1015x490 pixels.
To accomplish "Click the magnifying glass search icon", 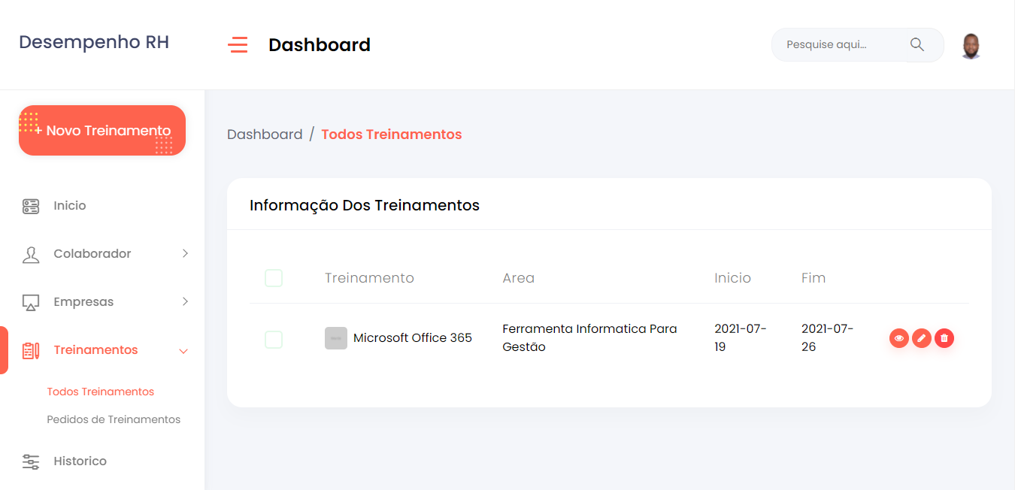I will pyautogui.click(x=917, y=44).
